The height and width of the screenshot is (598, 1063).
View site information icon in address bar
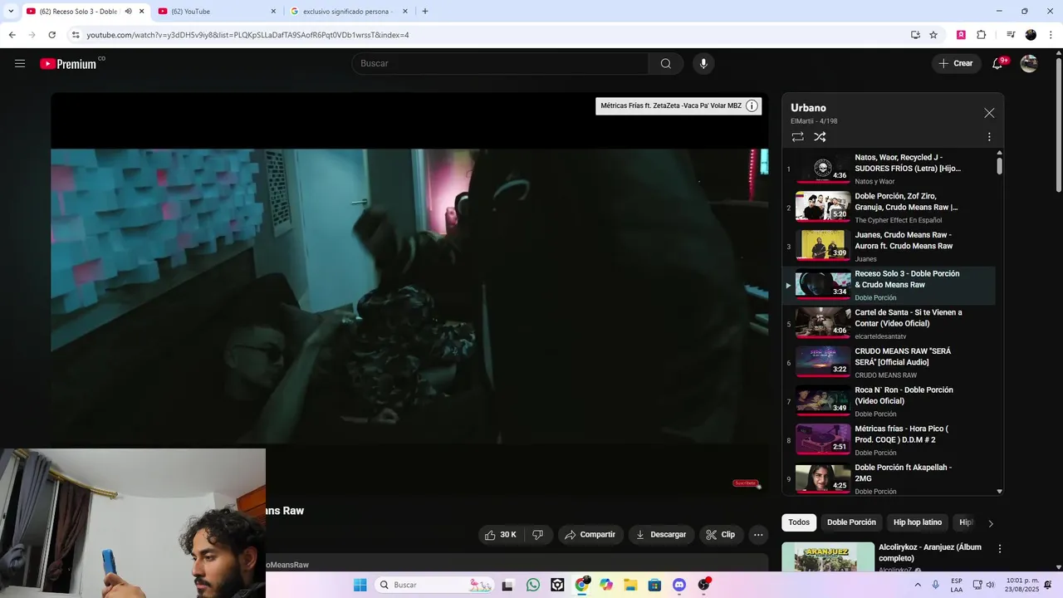coord(76,35)
